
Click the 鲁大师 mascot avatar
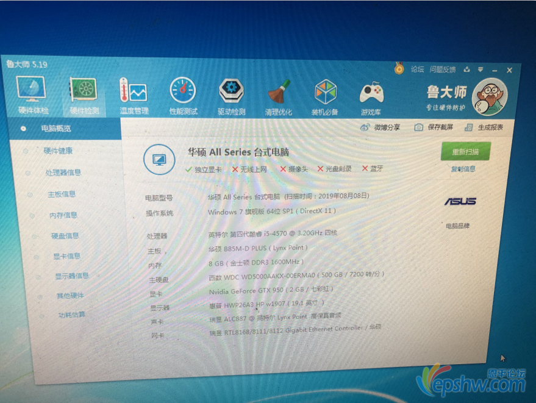[x=490, y=97]
